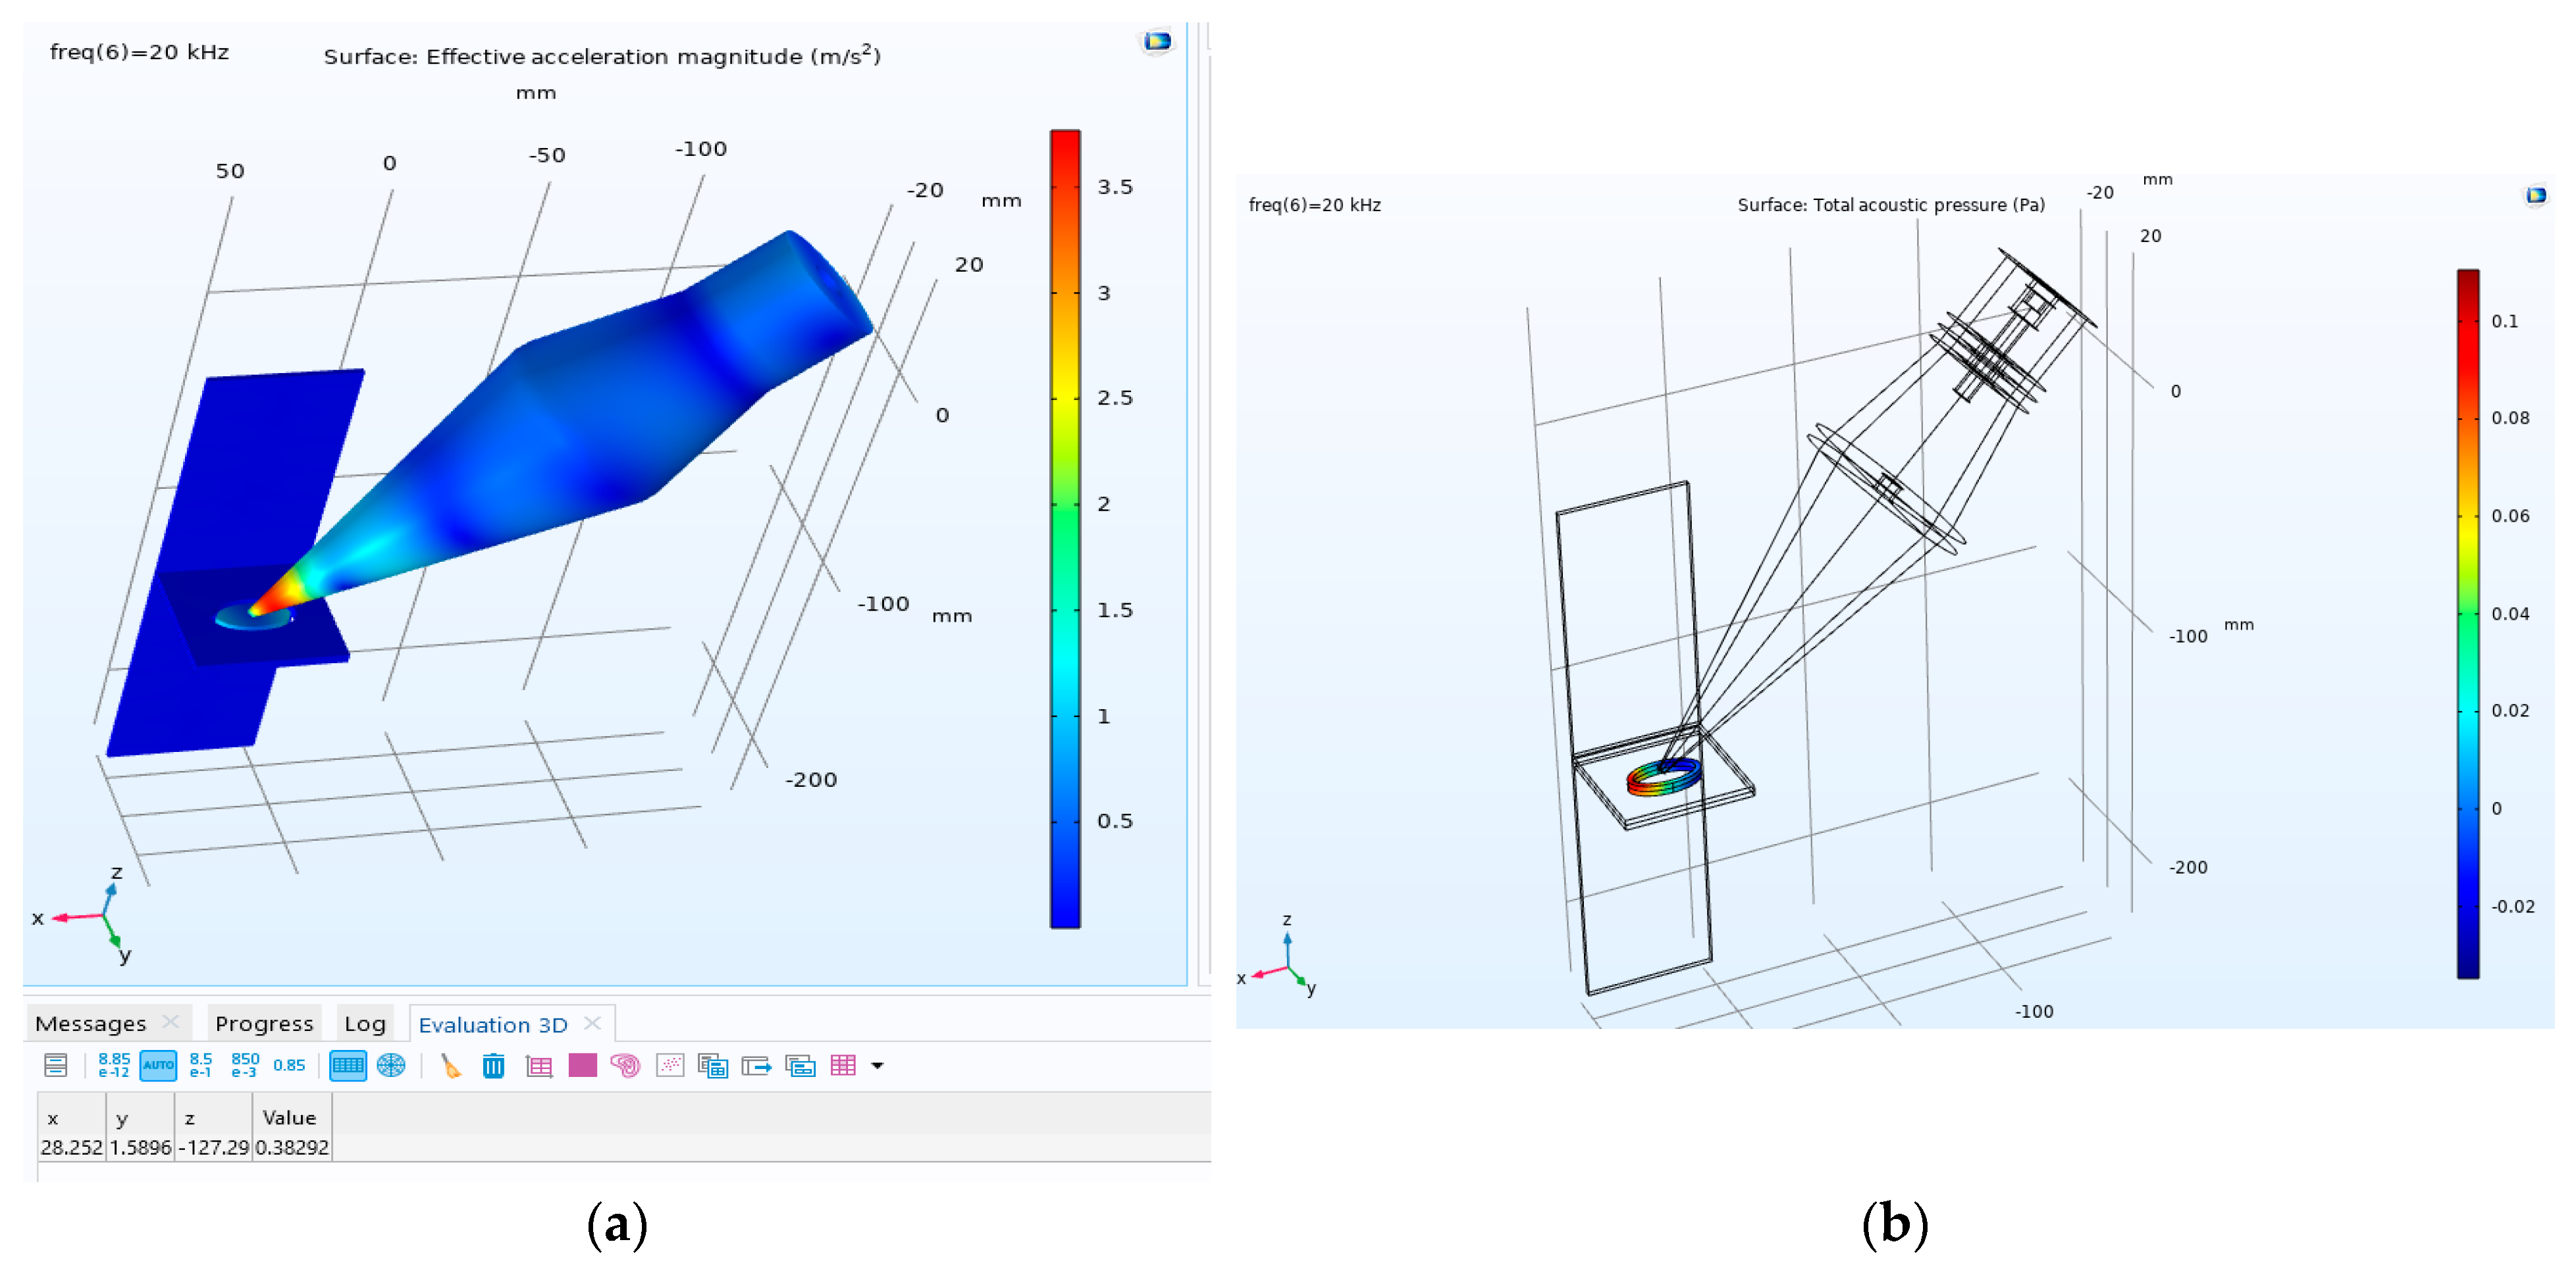The image size is (2576, 1273).
Task: Click the solid magenta square swatch icon
Action: tap(582, 1066)
